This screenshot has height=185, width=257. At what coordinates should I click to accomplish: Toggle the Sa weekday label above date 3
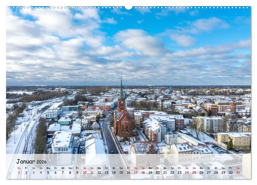click(34, 168)
